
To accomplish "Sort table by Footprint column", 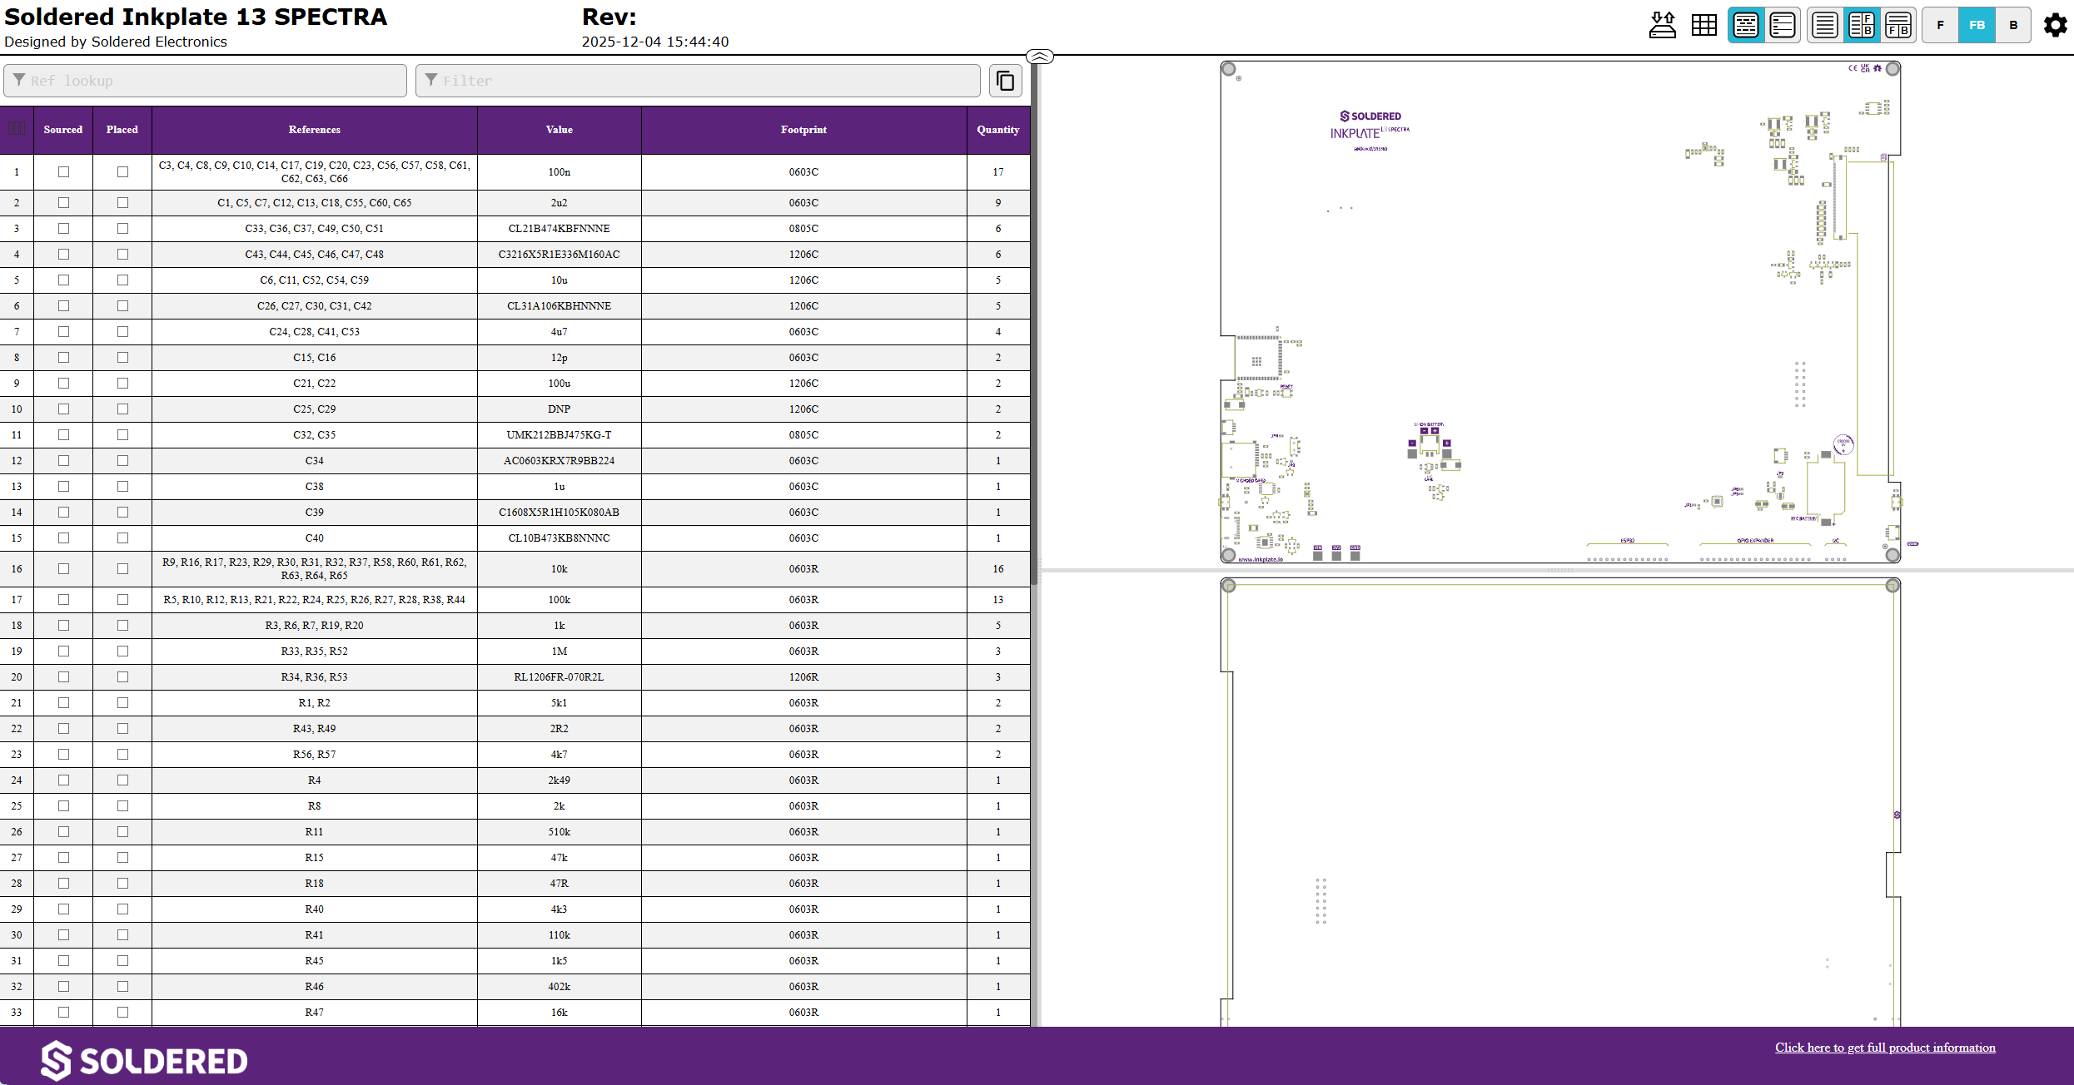I will coord(804,130).
